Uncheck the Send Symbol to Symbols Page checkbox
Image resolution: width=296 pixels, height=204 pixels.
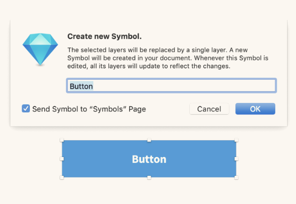click(26, 108)
